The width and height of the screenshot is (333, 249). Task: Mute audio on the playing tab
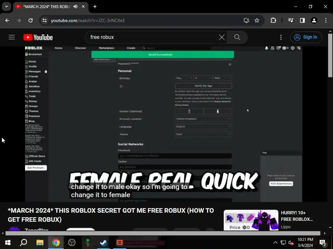tap(75, 6)
